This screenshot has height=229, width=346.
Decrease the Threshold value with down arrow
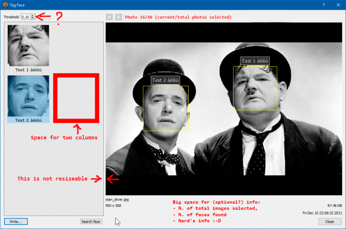click(x=32, y=18)
